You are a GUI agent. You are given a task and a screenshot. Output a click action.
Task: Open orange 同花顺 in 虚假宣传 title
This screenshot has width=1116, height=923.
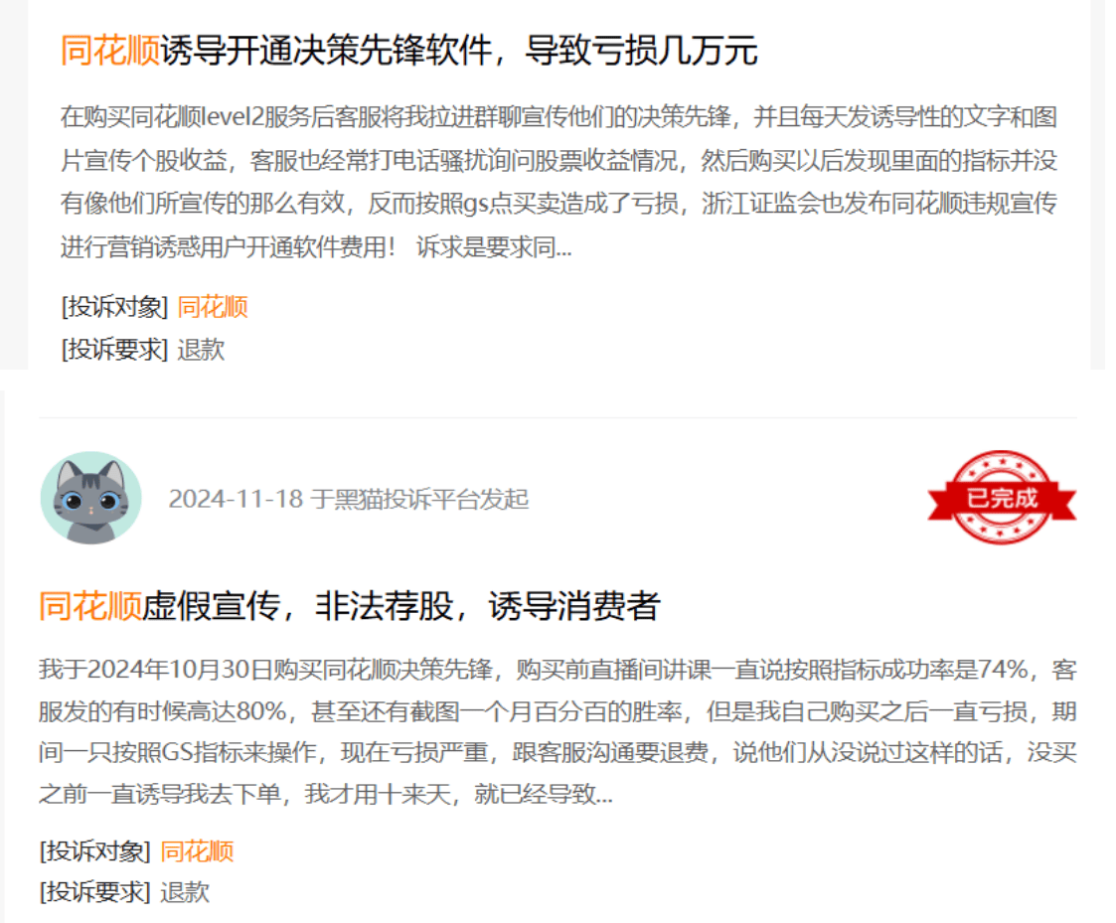[x=90, y=606]
